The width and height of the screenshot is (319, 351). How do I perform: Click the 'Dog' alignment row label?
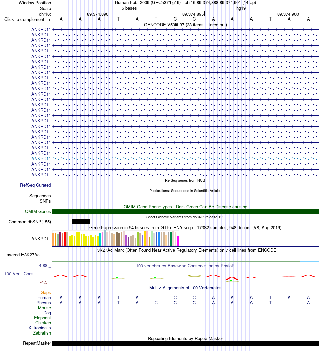click(x=47, y=313)
